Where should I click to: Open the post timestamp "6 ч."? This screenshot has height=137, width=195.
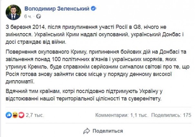28,16
